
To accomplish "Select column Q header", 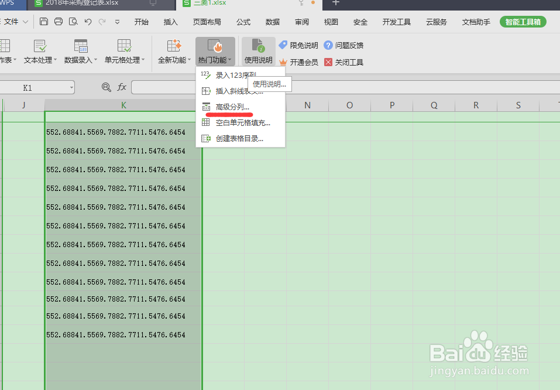I will pyautogui.click(x=434, y=105).
